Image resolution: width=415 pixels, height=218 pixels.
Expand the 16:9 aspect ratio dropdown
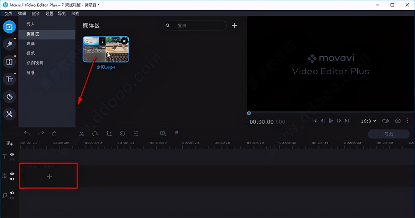(369, 121)
